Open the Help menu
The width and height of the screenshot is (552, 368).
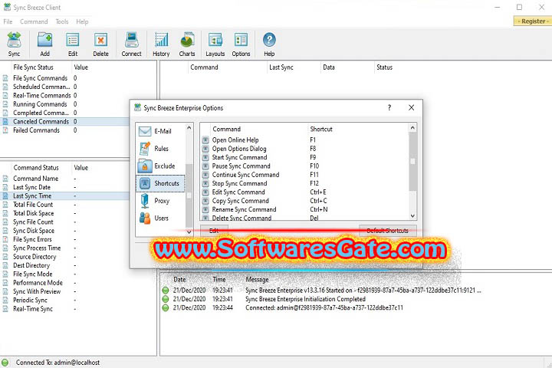(82, 21)
